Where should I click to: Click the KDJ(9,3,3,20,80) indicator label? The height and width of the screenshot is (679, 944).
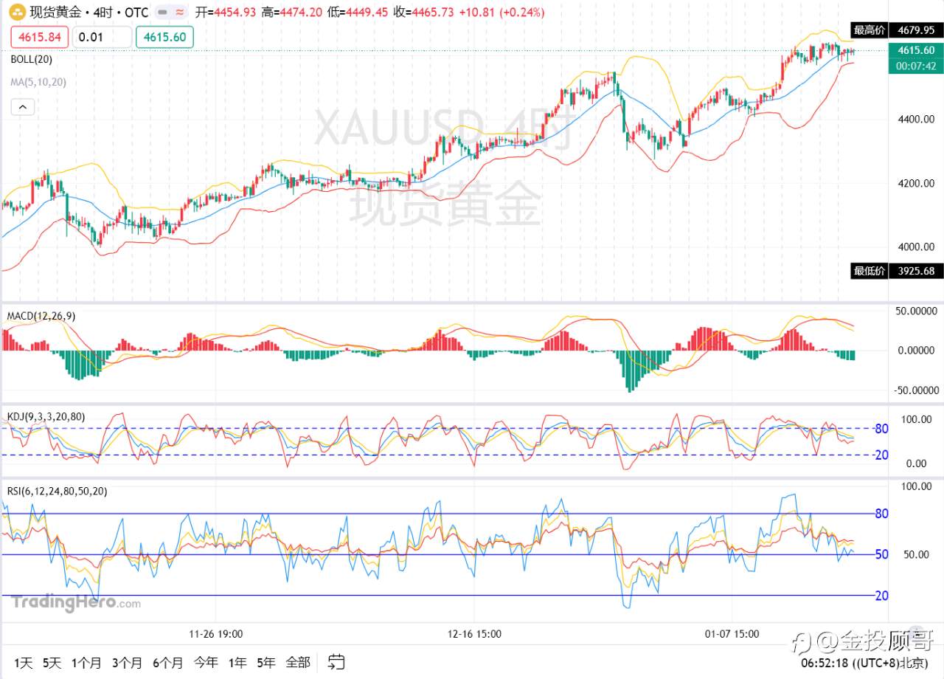46,416
